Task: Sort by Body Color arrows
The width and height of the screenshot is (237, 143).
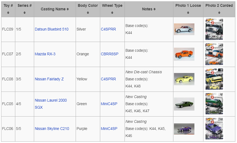Action: (88, 13)
